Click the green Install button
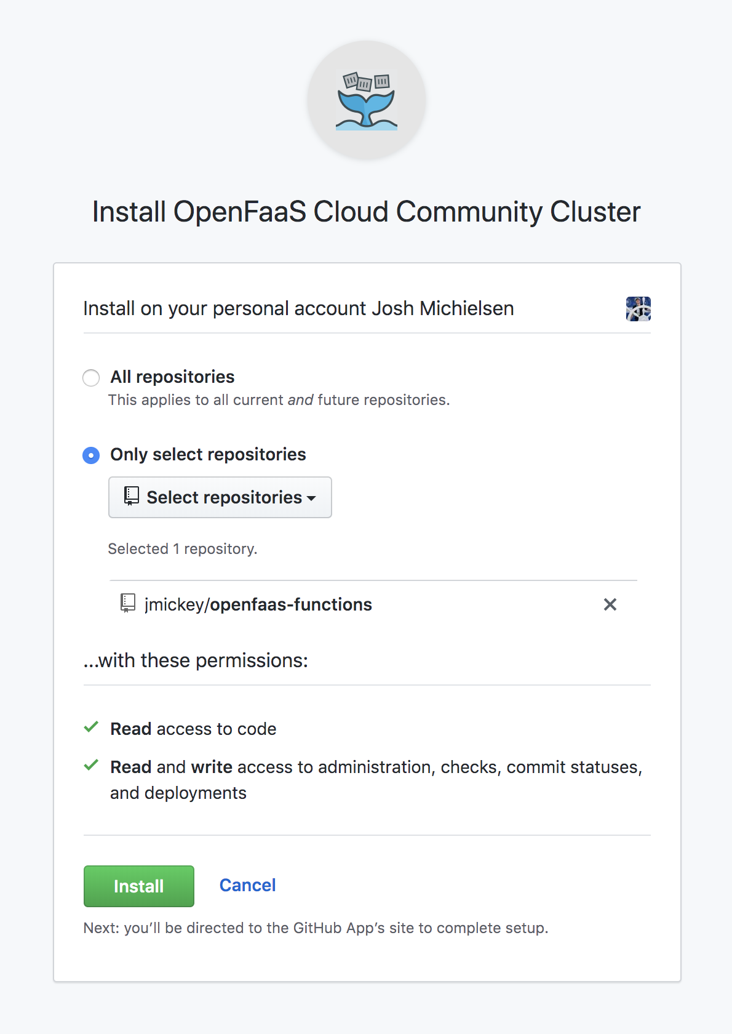The image size is (732, 1034). (x=139, y=886)
